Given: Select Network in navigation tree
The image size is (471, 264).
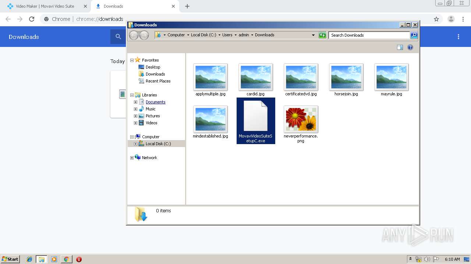Looking at the screenshot, I should [x=149, y=158].
